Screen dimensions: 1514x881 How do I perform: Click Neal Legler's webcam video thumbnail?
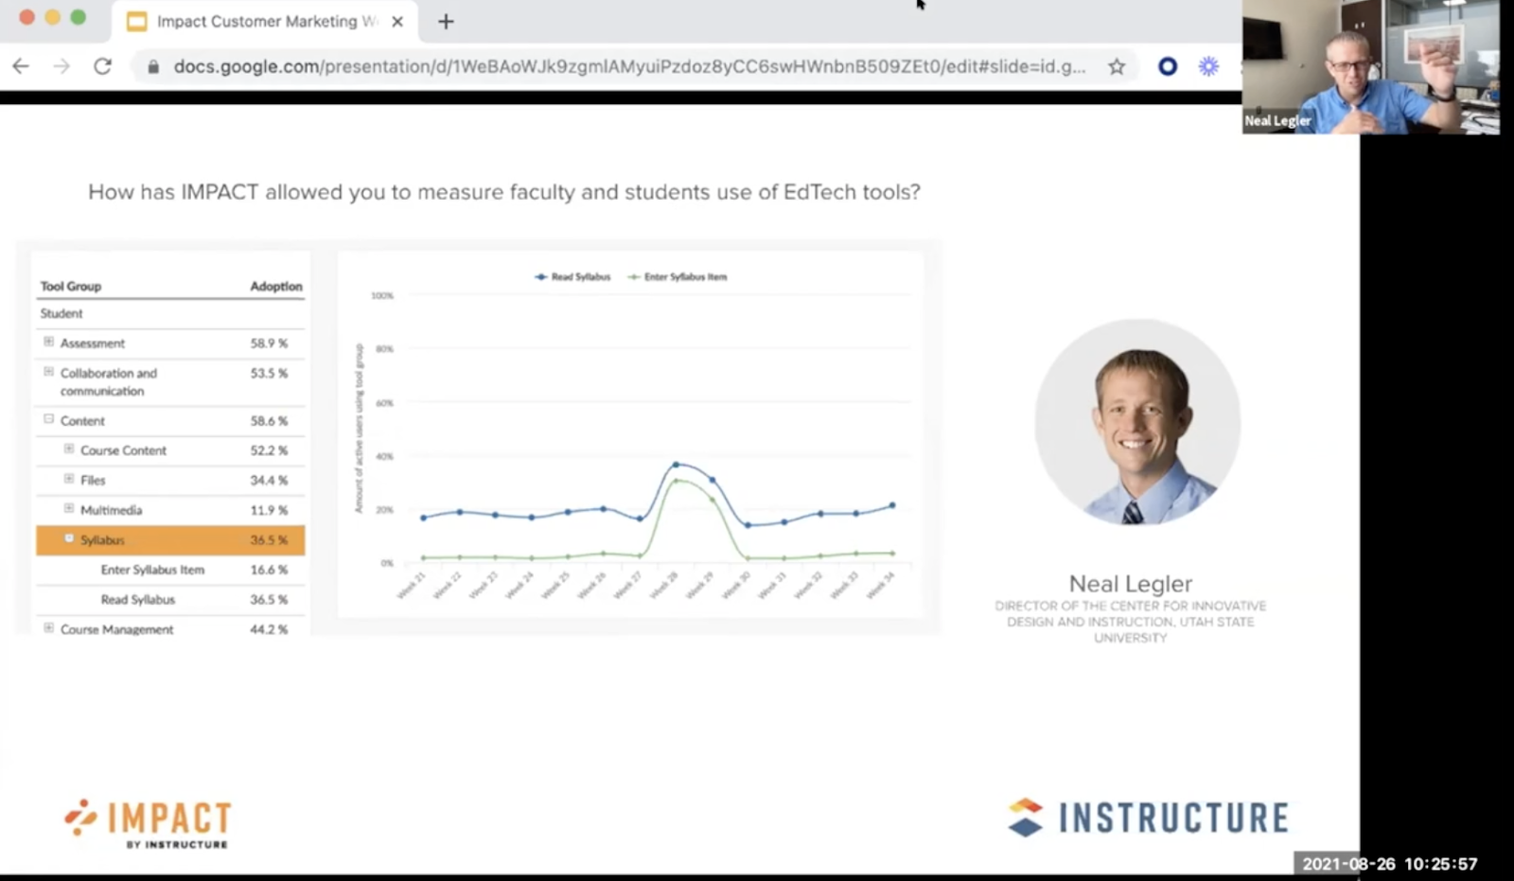1370,67
